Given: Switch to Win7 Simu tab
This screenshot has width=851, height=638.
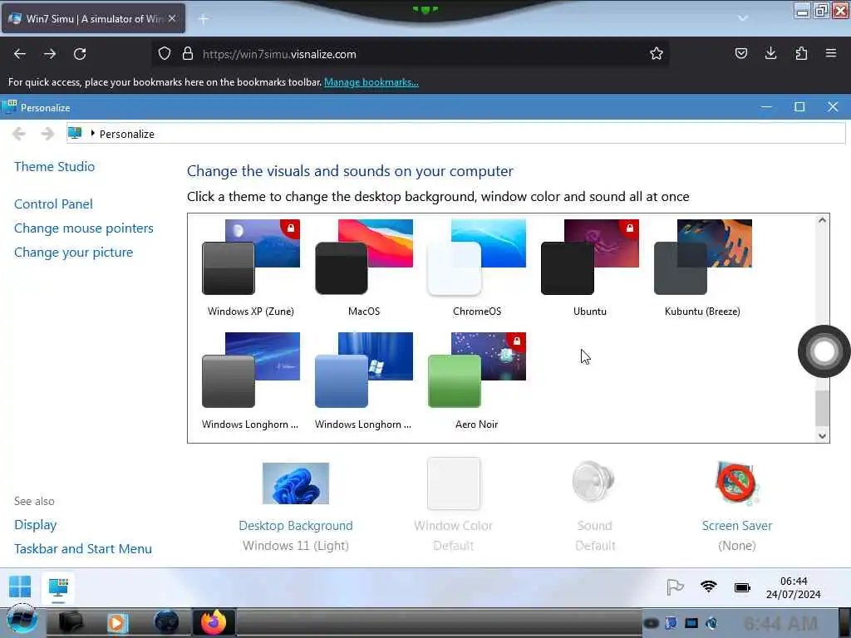Looking at the screenshot, I should (x=93, y=18).
